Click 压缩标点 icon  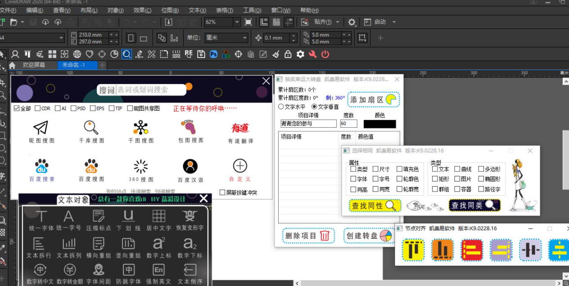click(x=99, y=216)
